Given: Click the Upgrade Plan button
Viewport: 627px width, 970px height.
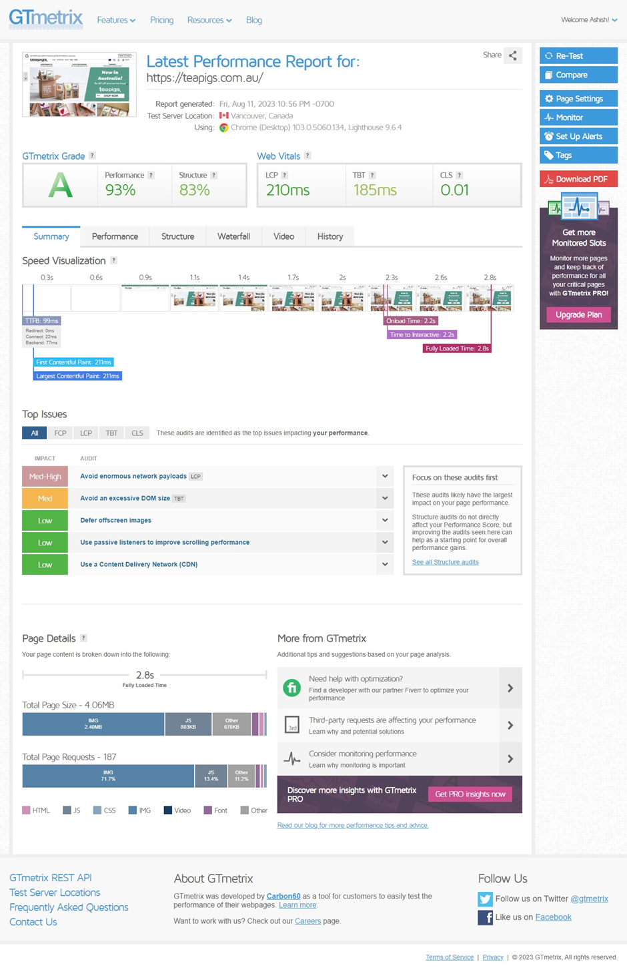Looking at the screenshot, I should pyautogui.click(x=578, y=314).
